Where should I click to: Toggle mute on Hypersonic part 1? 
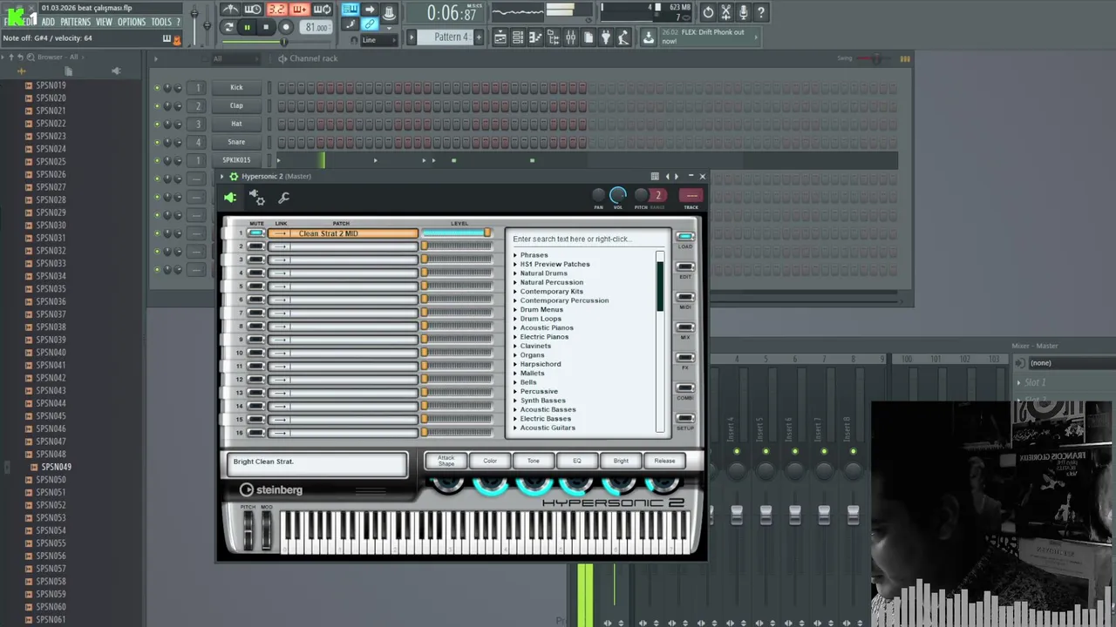[x=255, y=233]
